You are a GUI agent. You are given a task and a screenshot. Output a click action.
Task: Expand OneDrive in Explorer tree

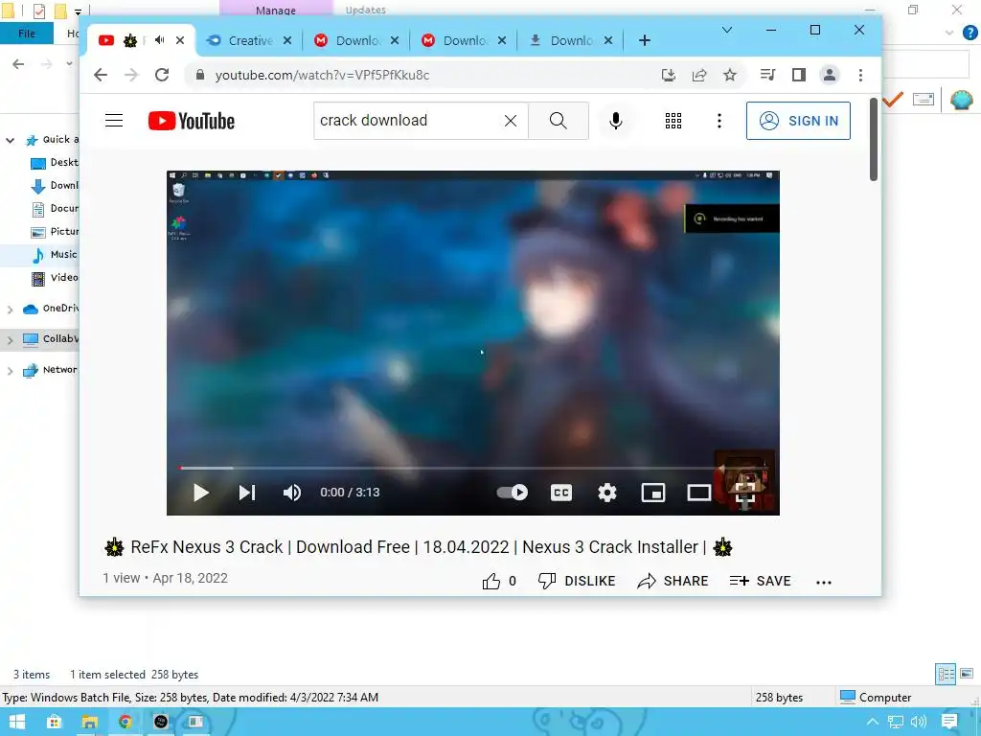click(x=10, y=310)
